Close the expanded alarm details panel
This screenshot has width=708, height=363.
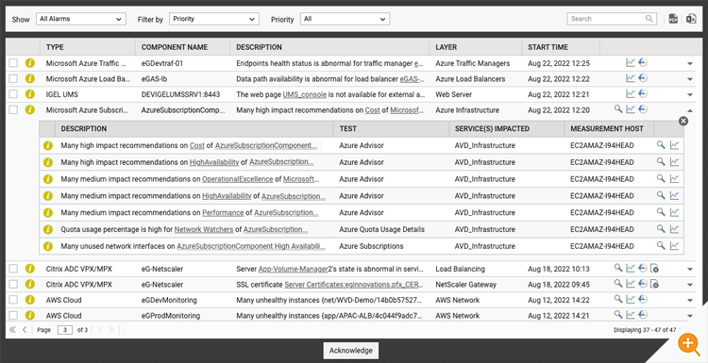pyautogui.click(x=683, y=121)
